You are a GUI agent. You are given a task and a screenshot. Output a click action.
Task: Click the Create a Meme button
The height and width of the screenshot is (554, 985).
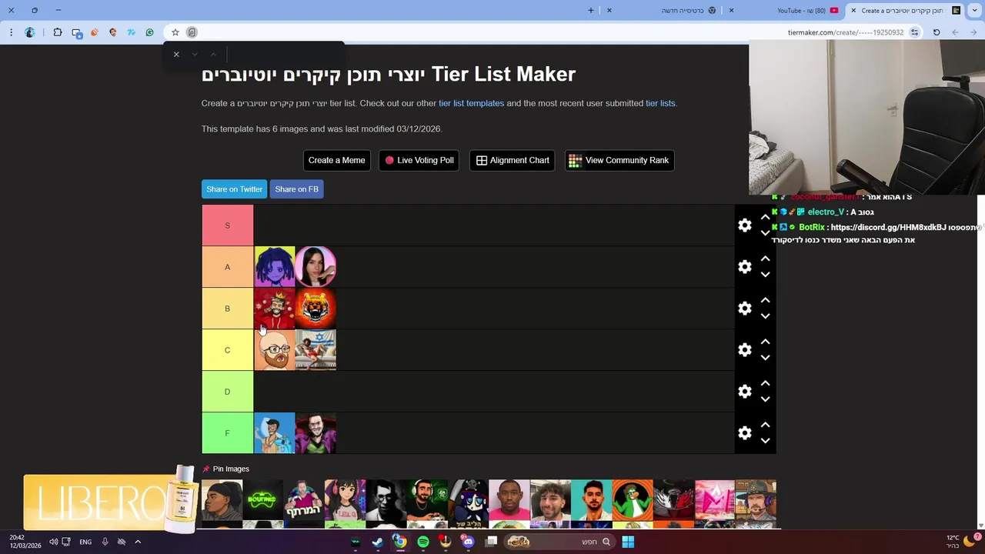pyautogui.click(x=336, y=160)
